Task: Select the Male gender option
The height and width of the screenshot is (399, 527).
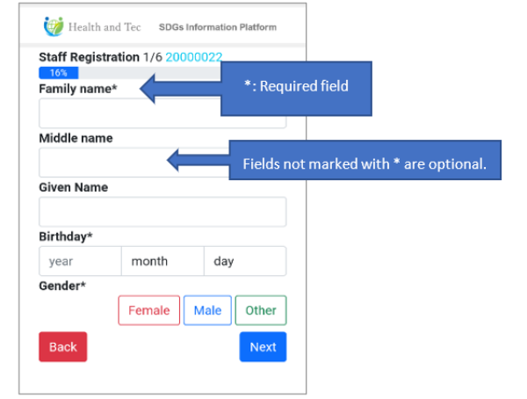Action: (207, 310)
